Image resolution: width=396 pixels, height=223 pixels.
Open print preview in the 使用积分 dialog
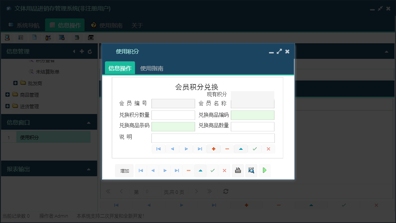coord(251,170)
